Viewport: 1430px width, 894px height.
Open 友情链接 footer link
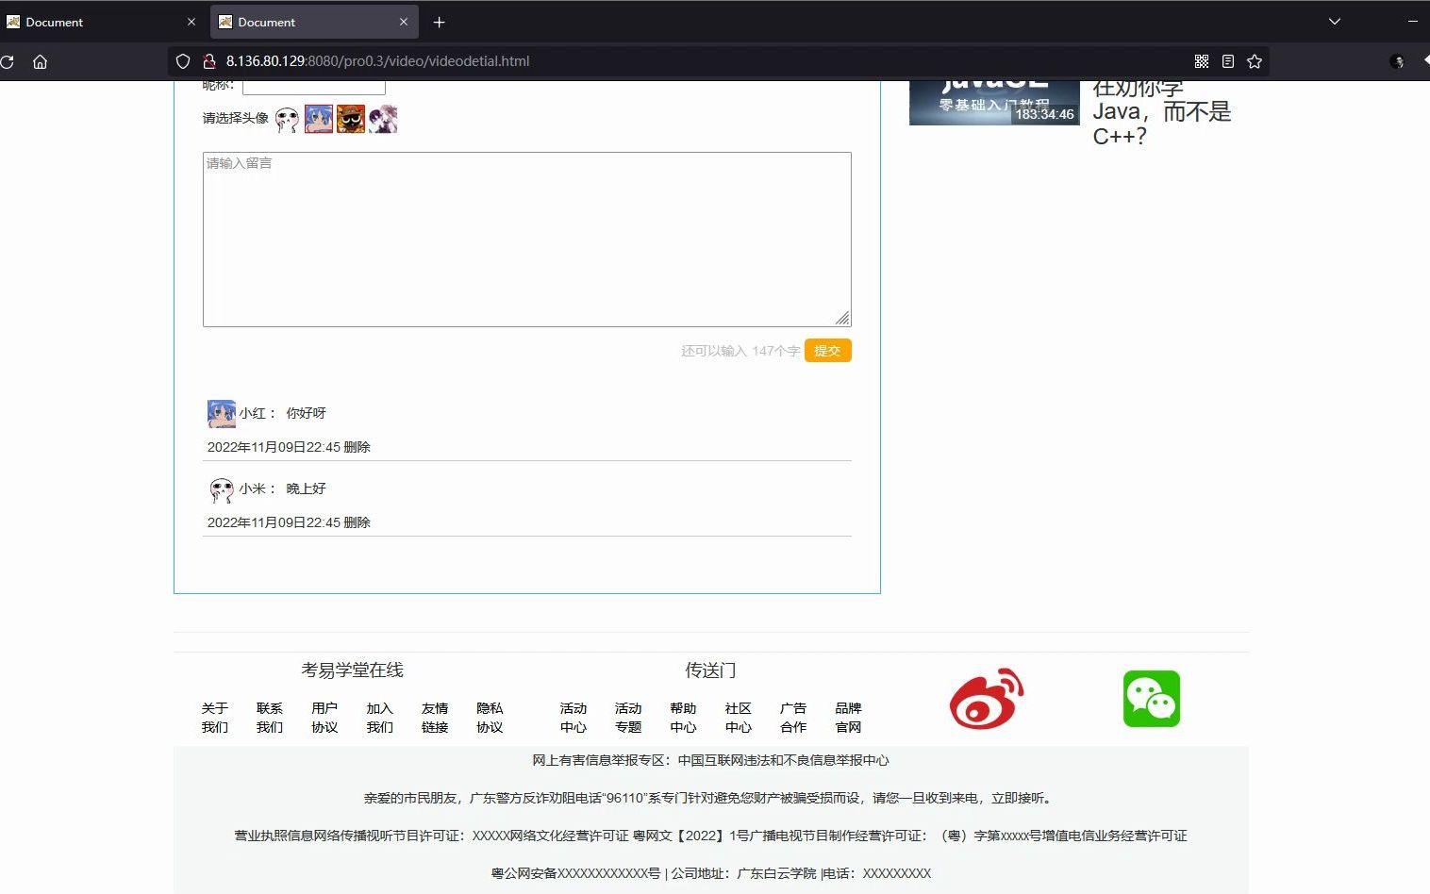point(435,718)
